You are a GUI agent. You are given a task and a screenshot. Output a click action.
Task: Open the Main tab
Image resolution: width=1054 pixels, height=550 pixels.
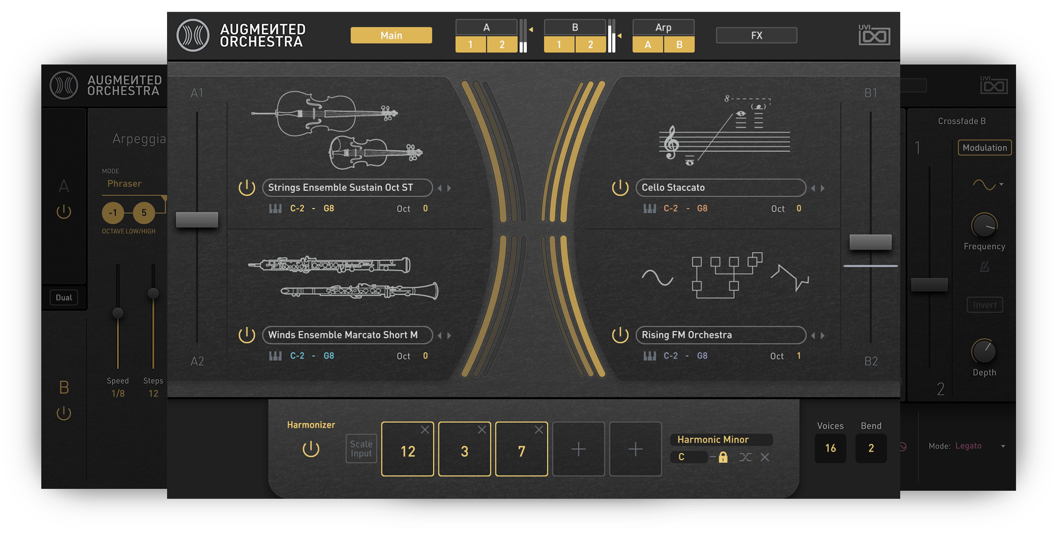click(391, 35)
